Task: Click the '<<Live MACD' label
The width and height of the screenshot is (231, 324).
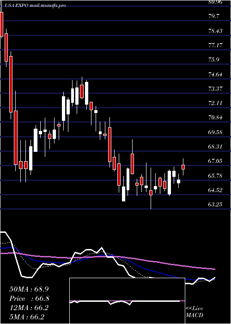Action: (195, 312)
